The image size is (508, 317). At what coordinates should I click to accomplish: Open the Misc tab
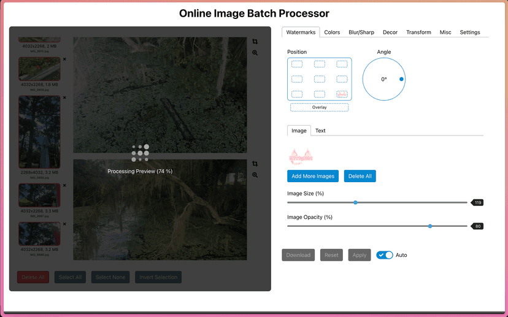[x=445, y=32]
